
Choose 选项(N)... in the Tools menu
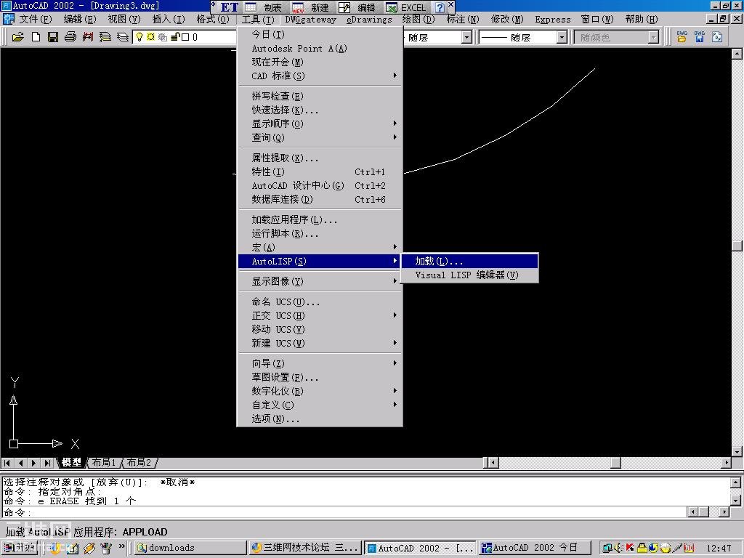tap(320, 419)
